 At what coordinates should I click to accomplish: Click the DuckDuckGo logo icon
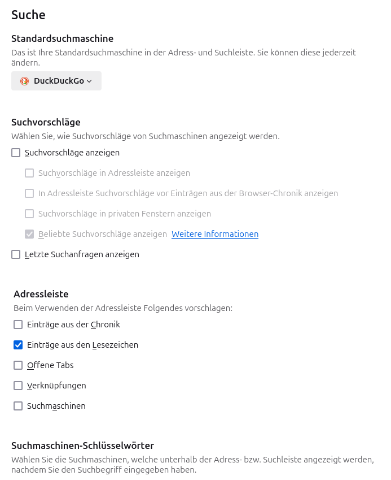click(24, 81)
